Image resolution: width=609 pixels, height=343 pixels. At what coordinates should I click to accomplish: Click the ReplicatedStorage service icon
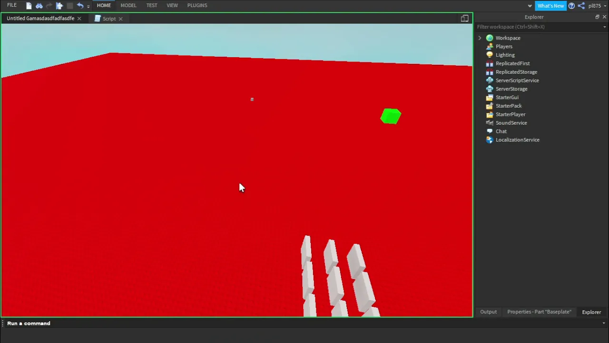pos(490,72)
